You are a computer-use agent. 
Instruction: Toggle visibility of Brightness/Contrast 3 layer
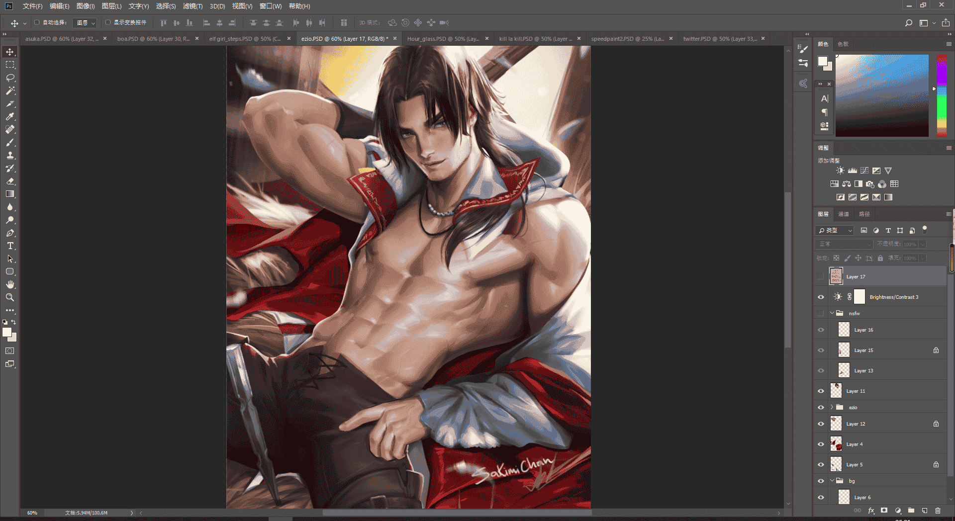click(x=821, y=297)
